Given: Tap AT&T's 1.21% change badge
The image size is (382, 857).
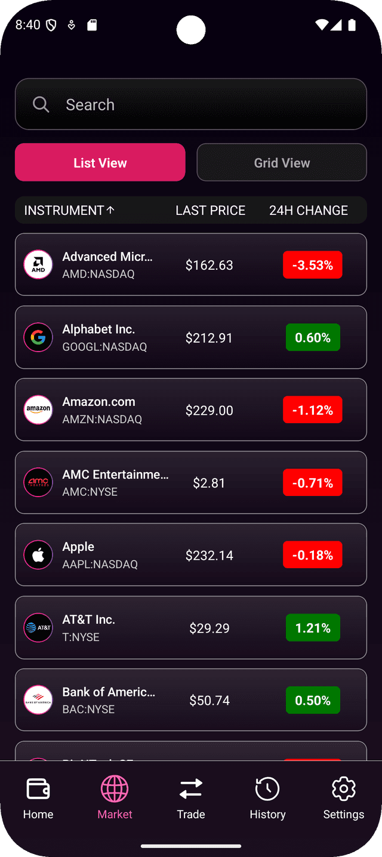Looking at the screenshot, I should pyautogui.click(x=313, y=628).
